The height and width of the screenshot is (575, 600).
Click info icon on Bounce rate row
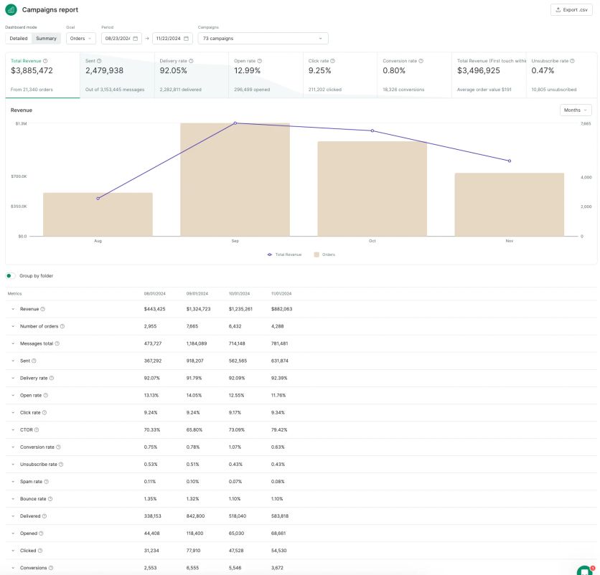pos(50,499)
